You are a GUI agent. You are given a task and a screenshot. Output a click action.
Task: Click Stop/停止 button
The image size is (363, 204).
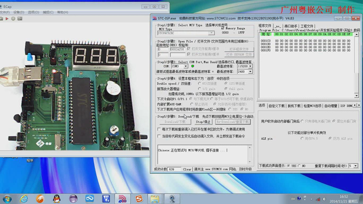pyautogui.click(x=203, y=122)
